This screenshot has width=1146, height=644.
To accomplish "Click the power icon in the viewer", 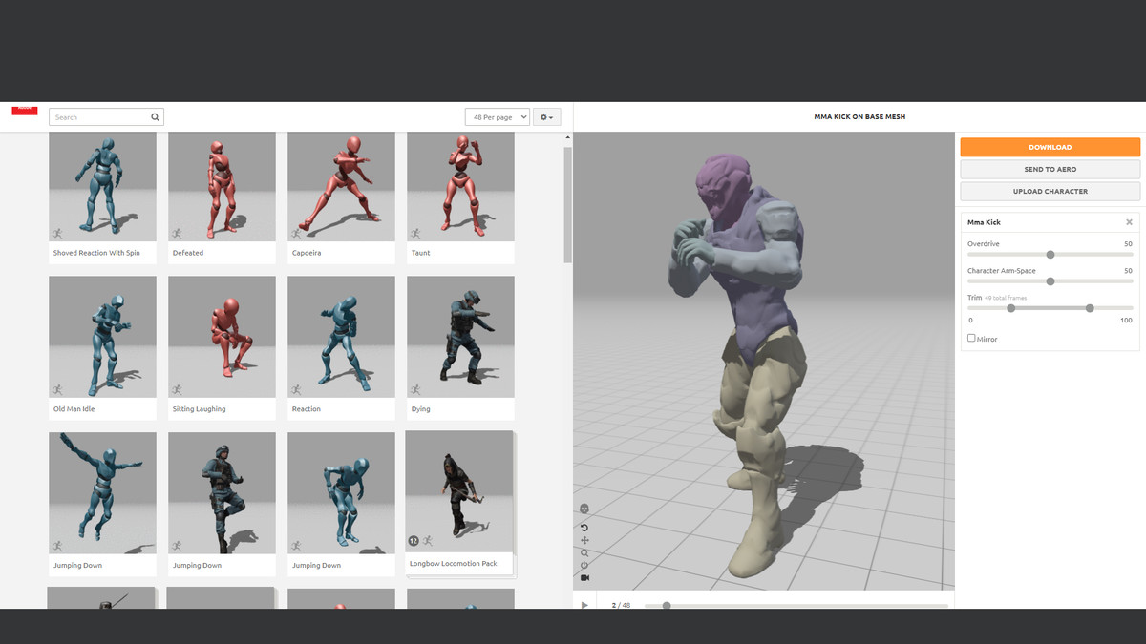I will click(x=584, y=565).
